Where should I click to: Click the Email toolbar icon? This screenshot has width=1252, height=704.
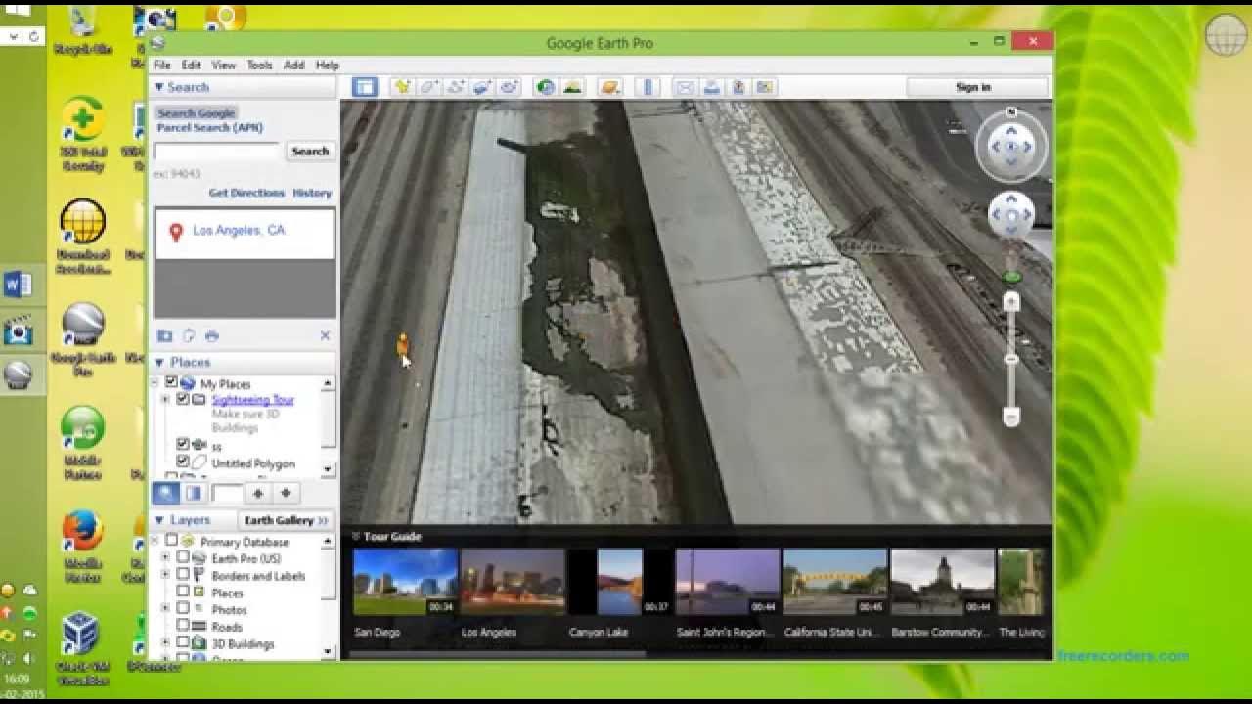(685, 87)
